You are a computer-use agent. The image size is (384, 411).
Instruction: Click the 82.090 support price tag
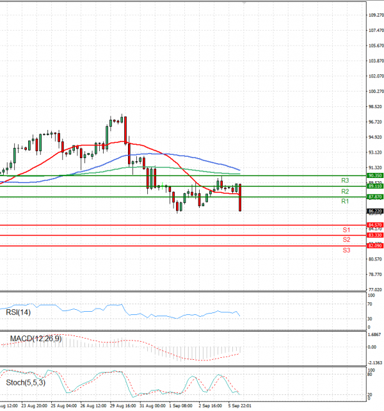375,246
